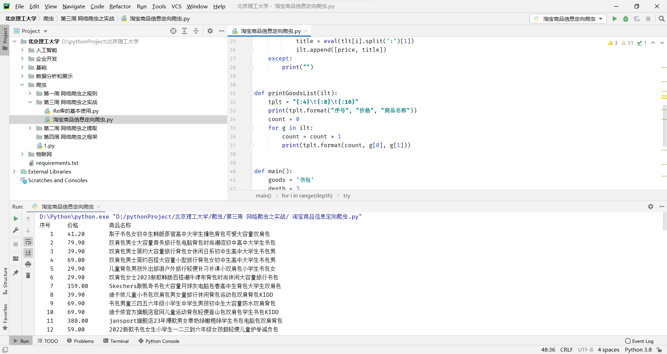
Task: Stop the process in the Run panel
Action: tap(16, 244)
